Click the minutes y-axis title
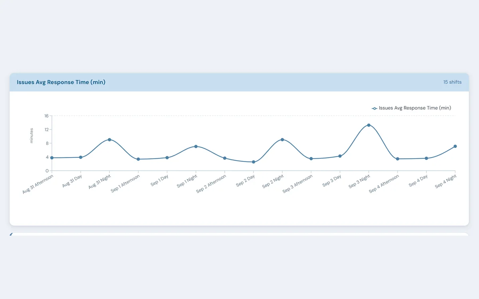The image size is (479, 299). (x=32, y=136)
